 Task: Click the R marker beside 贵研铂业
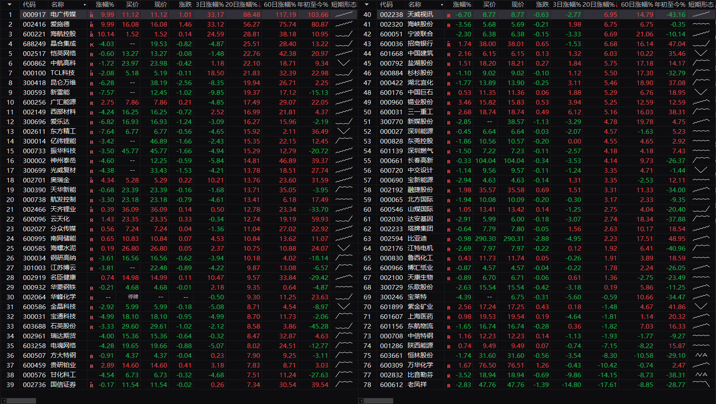[91, 366]
